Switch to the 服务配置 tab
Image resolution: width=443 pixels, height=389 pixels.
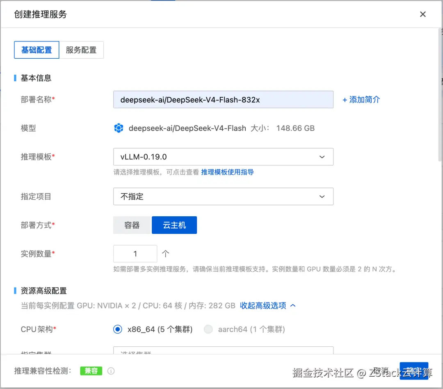point(82,50)
